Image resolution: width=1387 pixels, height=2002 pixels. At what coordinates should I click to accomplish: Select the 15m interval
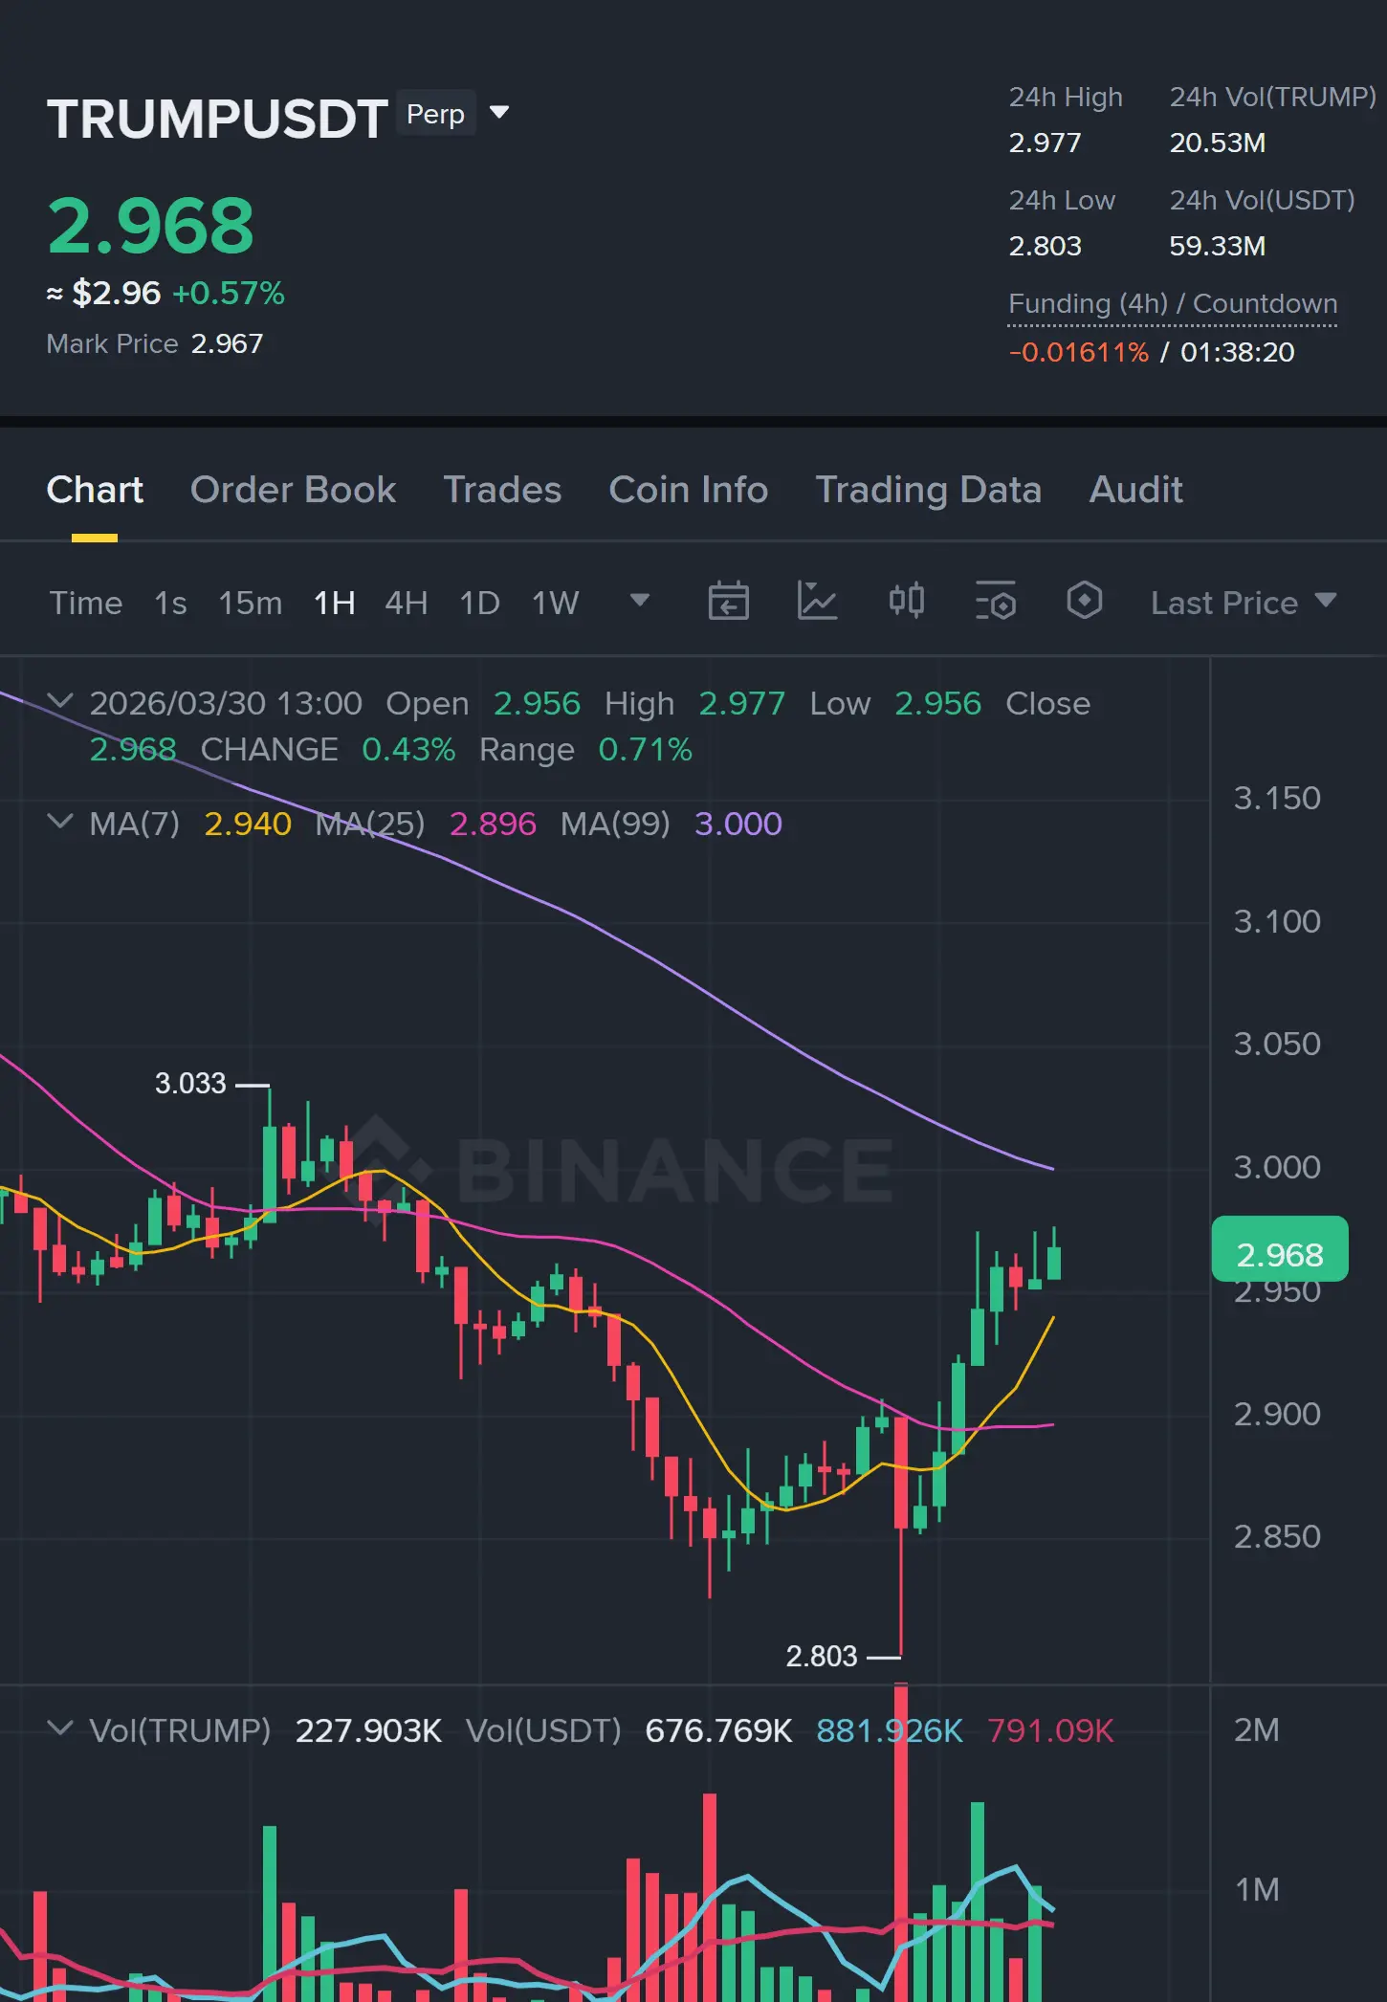pyautogui.click(x=250, y=603)
